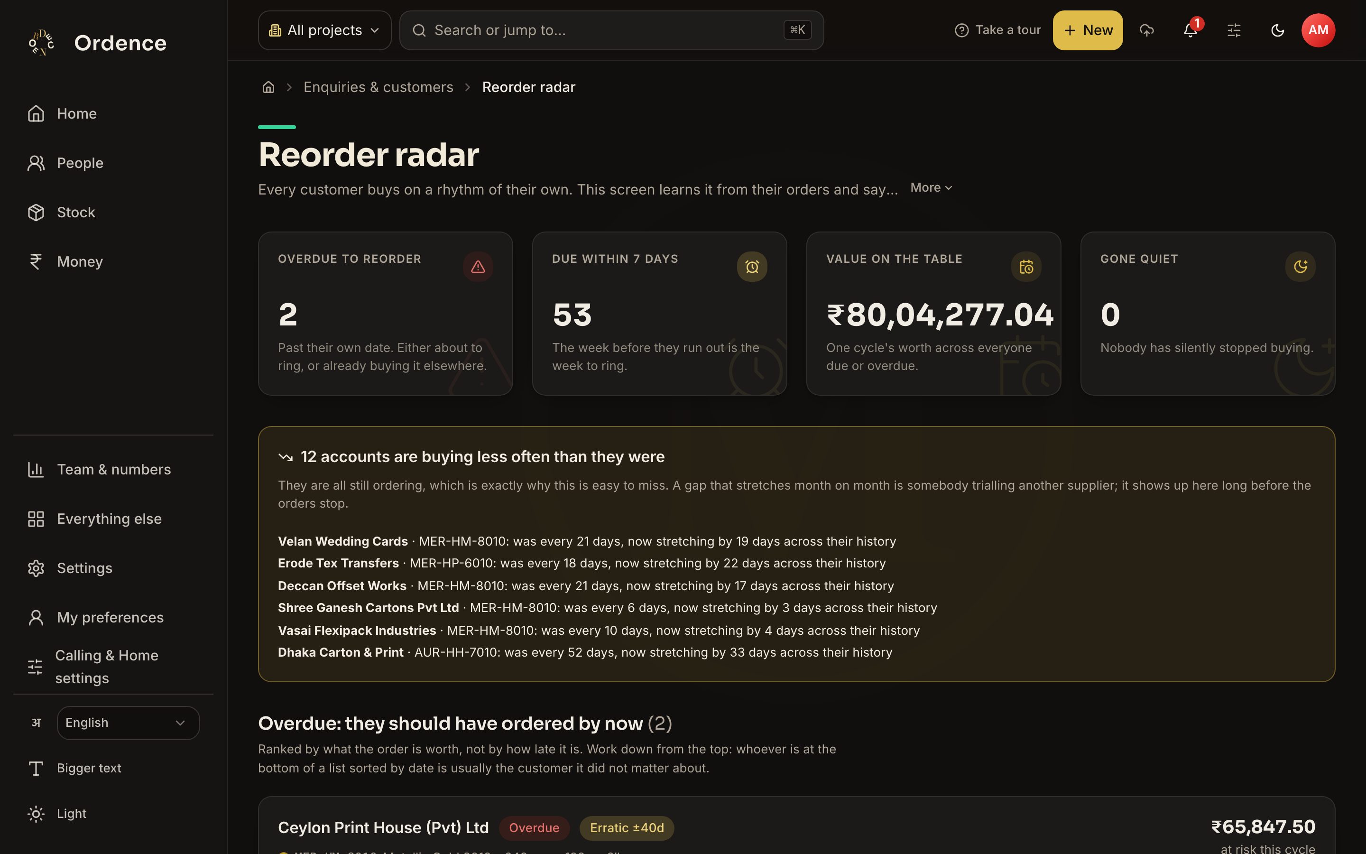Screen dimensions: 1366x854
Task: Open Velan Wedding Cards account
Action: pyautogui.click(x=342, y=541)
